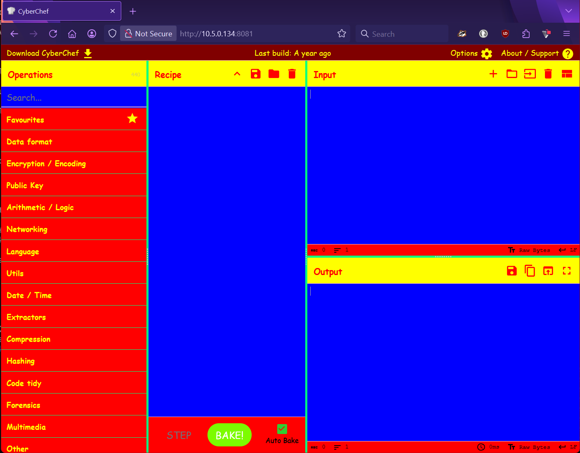Click the Download CyberChef link
580x453 pixels.
click(49, 53)
